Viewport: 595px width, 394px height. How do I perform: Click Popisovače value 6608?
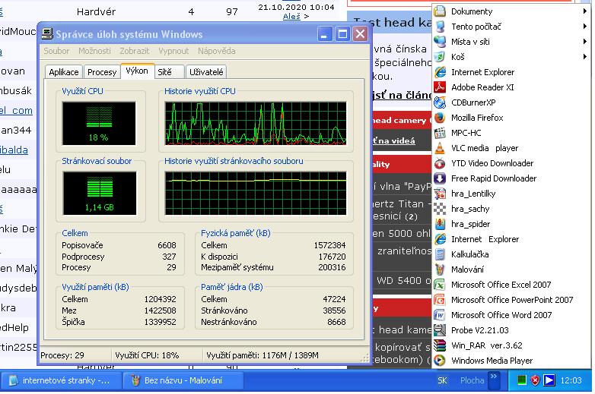tap(167, 245)
